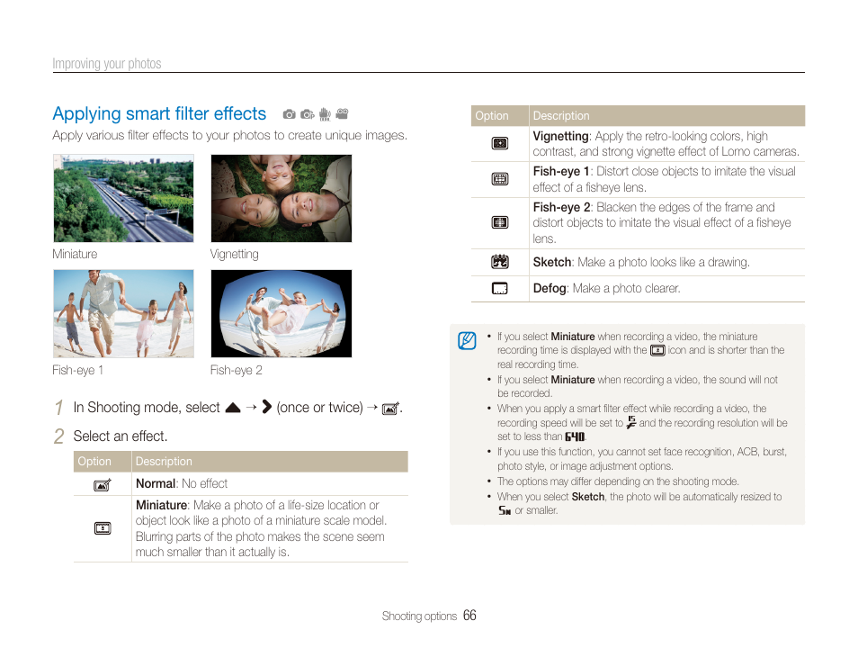The width and height of the screenshot is (858, 648).
Task: Click the 640 resolution icon in note
Action: [575, 436]
